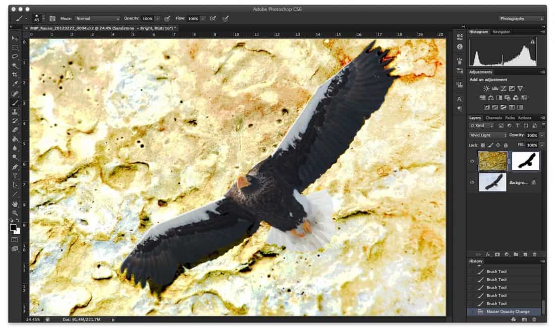Open the Kind filter dropdown

click(x=478, y=125)
